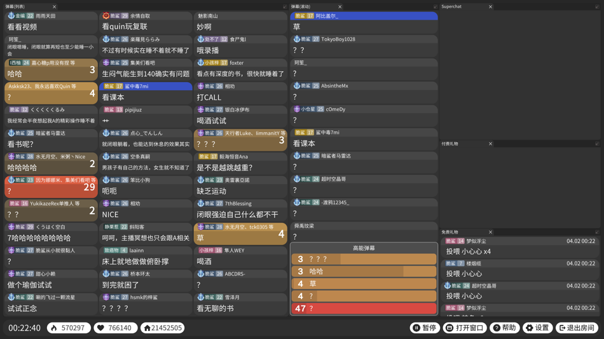Click the blue highlighted 看课本 message in list
Screen dimensions: 604x339
(146, 93)
